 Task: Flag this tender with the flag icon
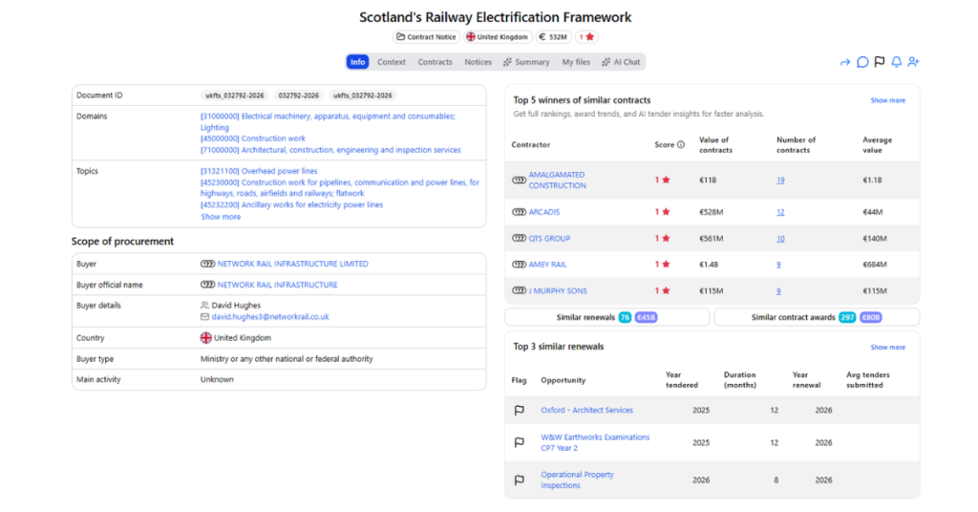(x=880, y=62)
